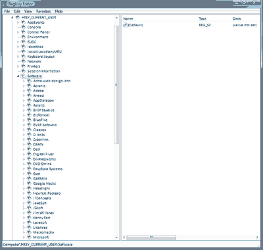Screen dimensions: 263x250
Task: Click the Hewlett-Packard key folder icon
Action: tap(30, 193)
